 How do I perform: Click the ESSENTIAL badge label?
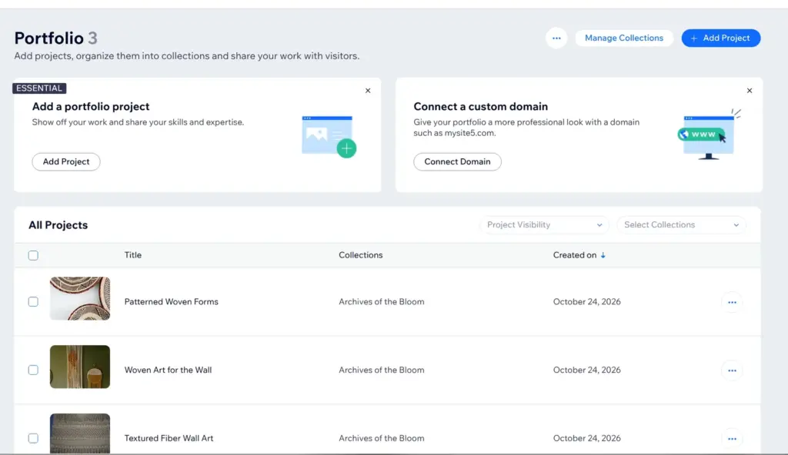pyautogui.click(x=39, y=88)
